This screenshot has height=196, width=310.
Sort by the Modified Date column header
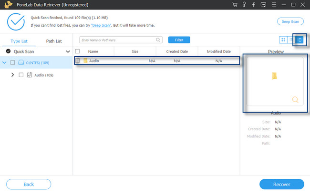tap(219, 52)
